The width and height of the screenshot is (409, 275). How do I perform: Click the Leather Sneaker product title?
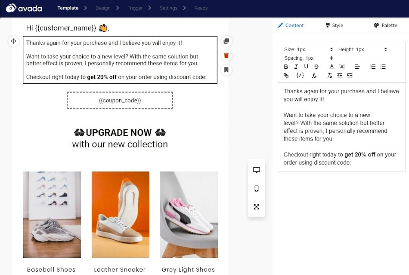pyautogui.click(x=120, y=269)
